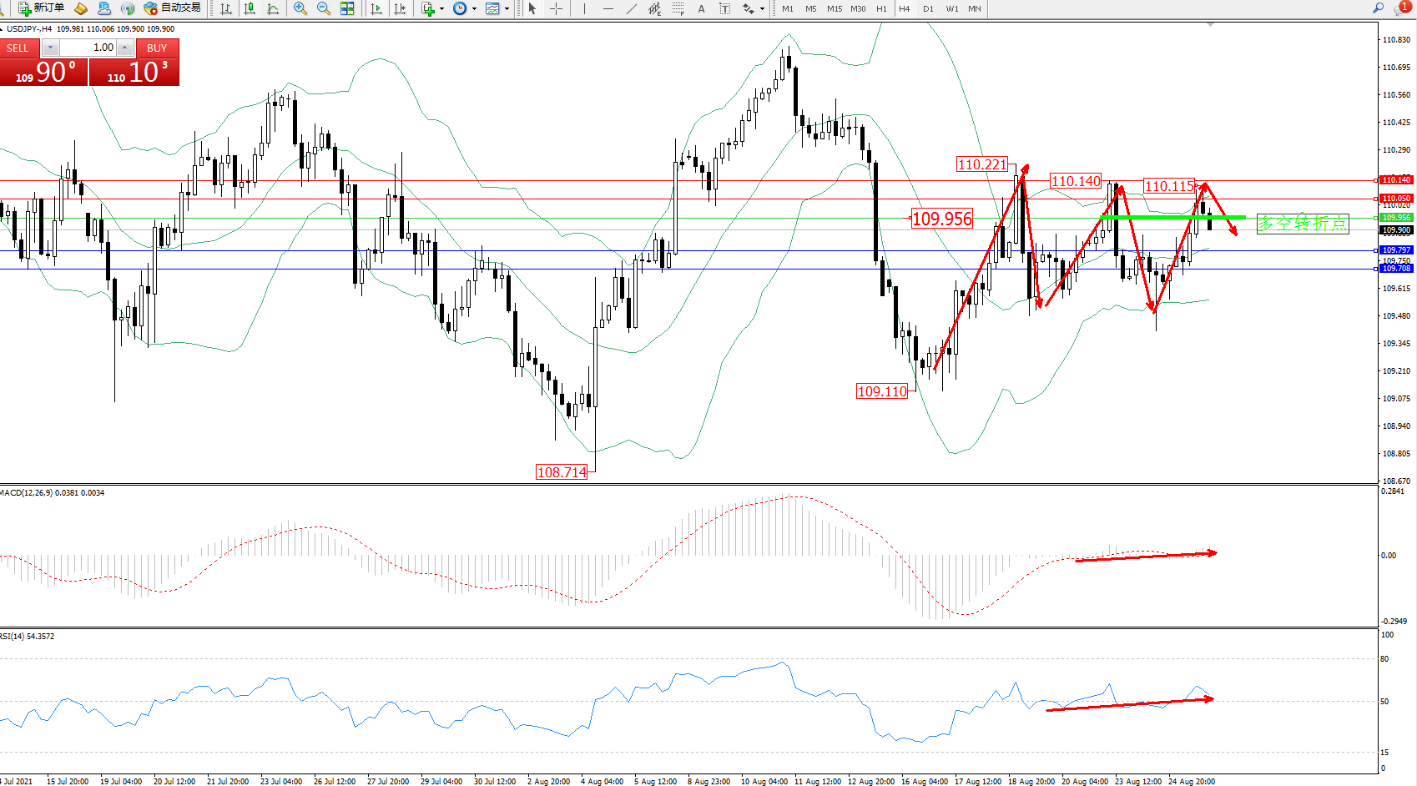The image size is (1417, 786).
Task: Switch to the D1 timeframe
Action: (928, 8)
